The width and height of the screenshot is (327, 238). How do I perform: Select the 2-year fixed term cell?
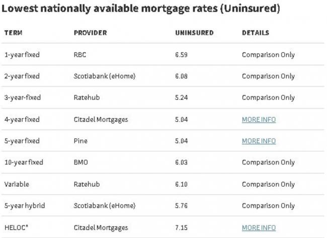point(22,76)
